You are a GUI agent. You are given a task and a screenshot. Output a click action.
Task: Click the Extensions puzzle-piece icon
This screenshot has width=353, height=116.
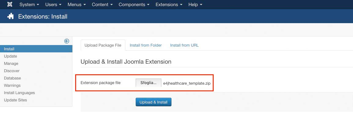pyautogui.click(x=10, y=16)
